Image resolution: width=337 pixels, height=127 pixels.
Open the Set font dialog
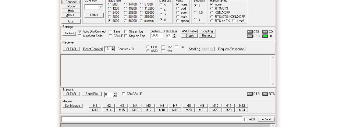pos(69,33)
